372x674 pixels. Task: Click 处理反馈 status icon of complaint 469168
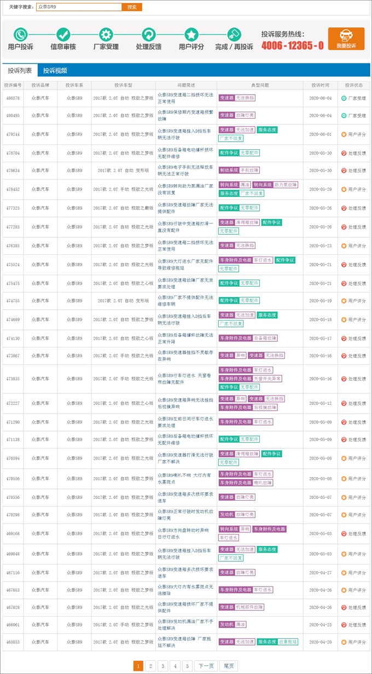344,533
